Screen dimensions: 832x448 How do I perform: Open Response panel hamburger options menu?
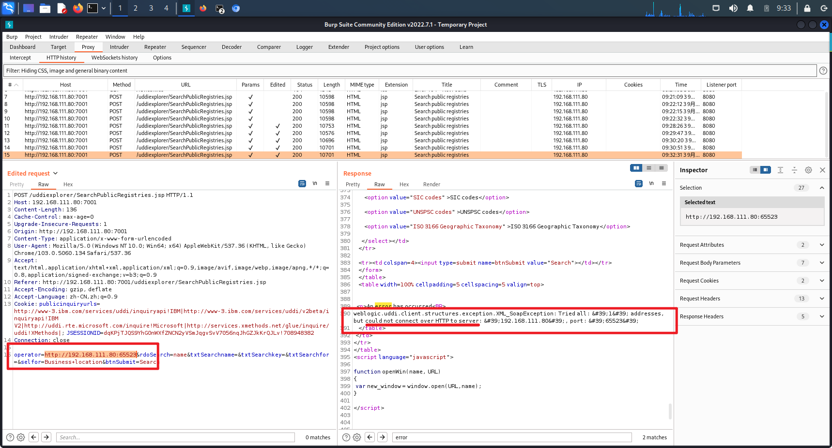click(664, 184)
